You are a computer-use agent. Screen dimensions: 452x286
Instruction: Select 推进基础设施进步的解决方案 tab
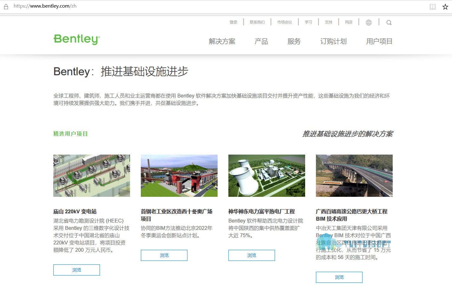(x=348, y=134)
